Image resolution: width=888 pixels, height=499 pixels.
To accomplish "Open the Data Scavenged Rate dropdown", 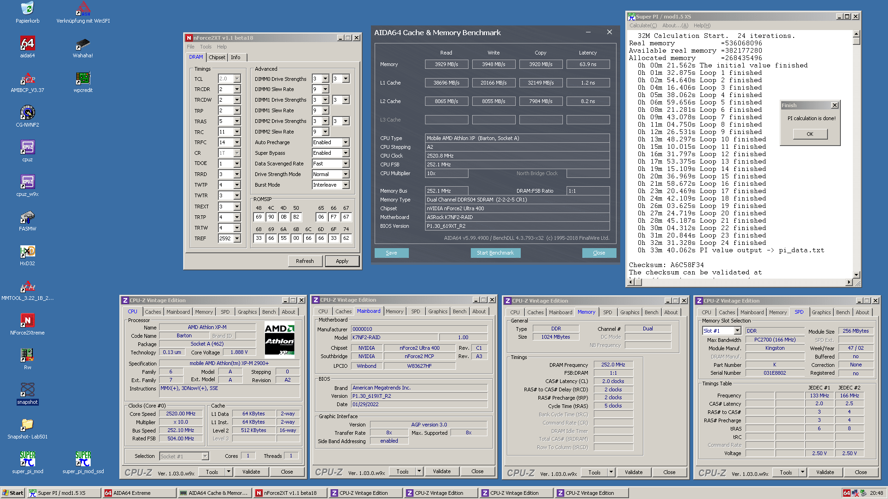I will click(345, 164).
